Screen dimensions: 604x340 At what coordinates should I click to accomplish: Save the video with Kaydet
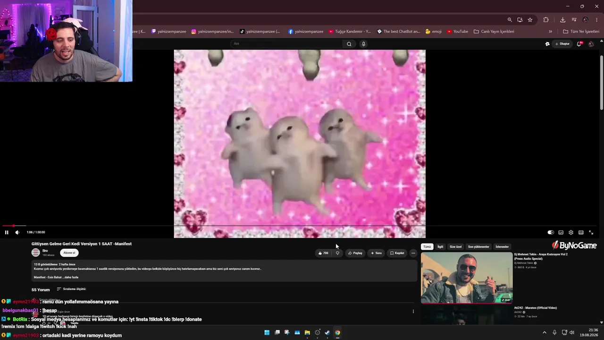tap(397, 253)
